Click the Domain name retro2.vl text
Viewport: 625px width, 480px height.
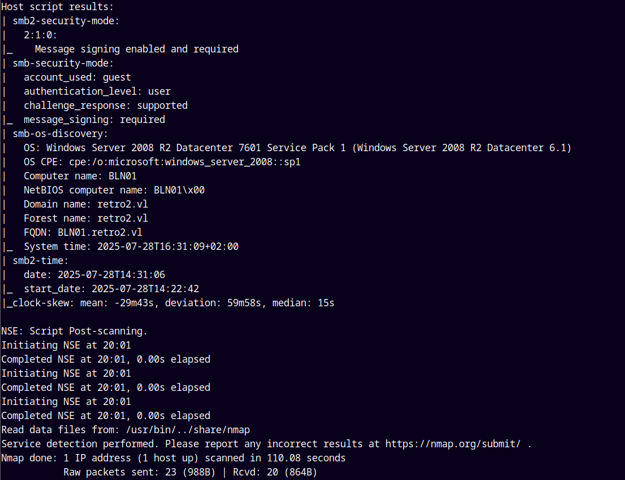(x=86, y=204)
